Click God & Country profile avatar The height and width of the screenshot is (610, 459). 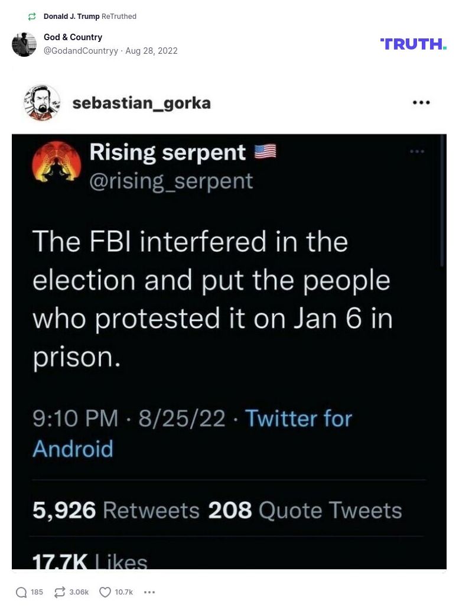click(24, 44)
